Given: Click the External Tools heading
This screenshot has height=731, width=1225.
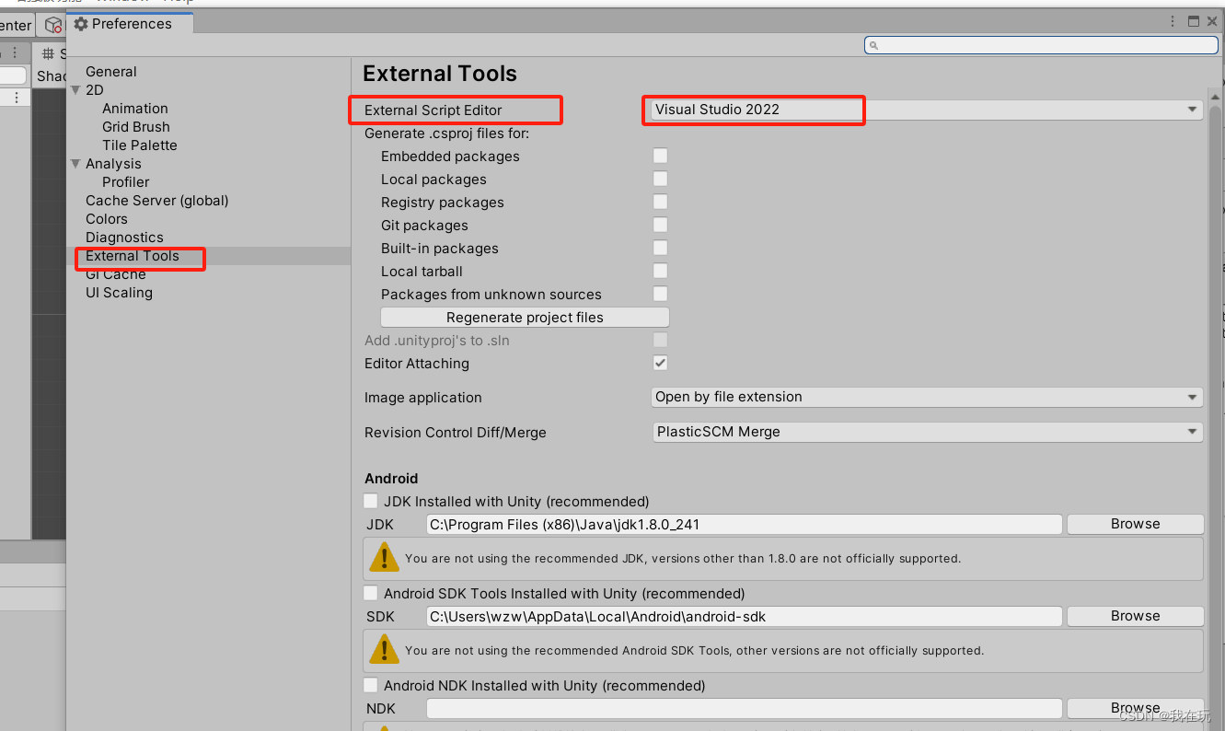Looking at the screenshot, I should coord(440,74).
